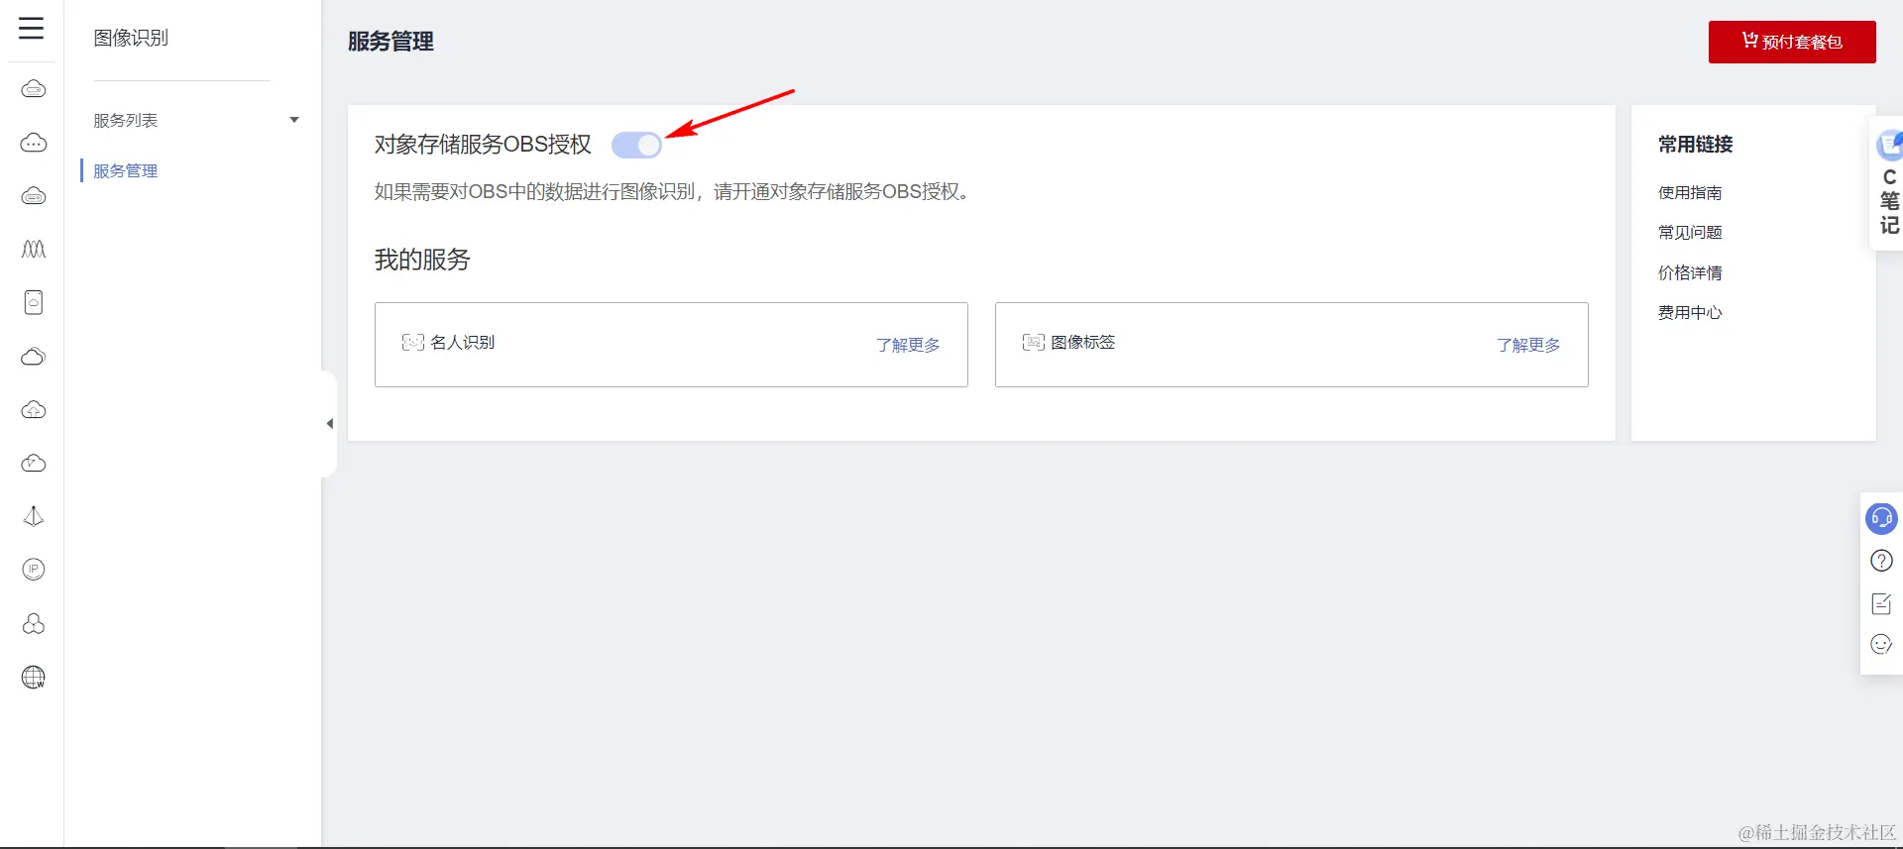Open the 常见问题 link

[x=1690, y=233]
